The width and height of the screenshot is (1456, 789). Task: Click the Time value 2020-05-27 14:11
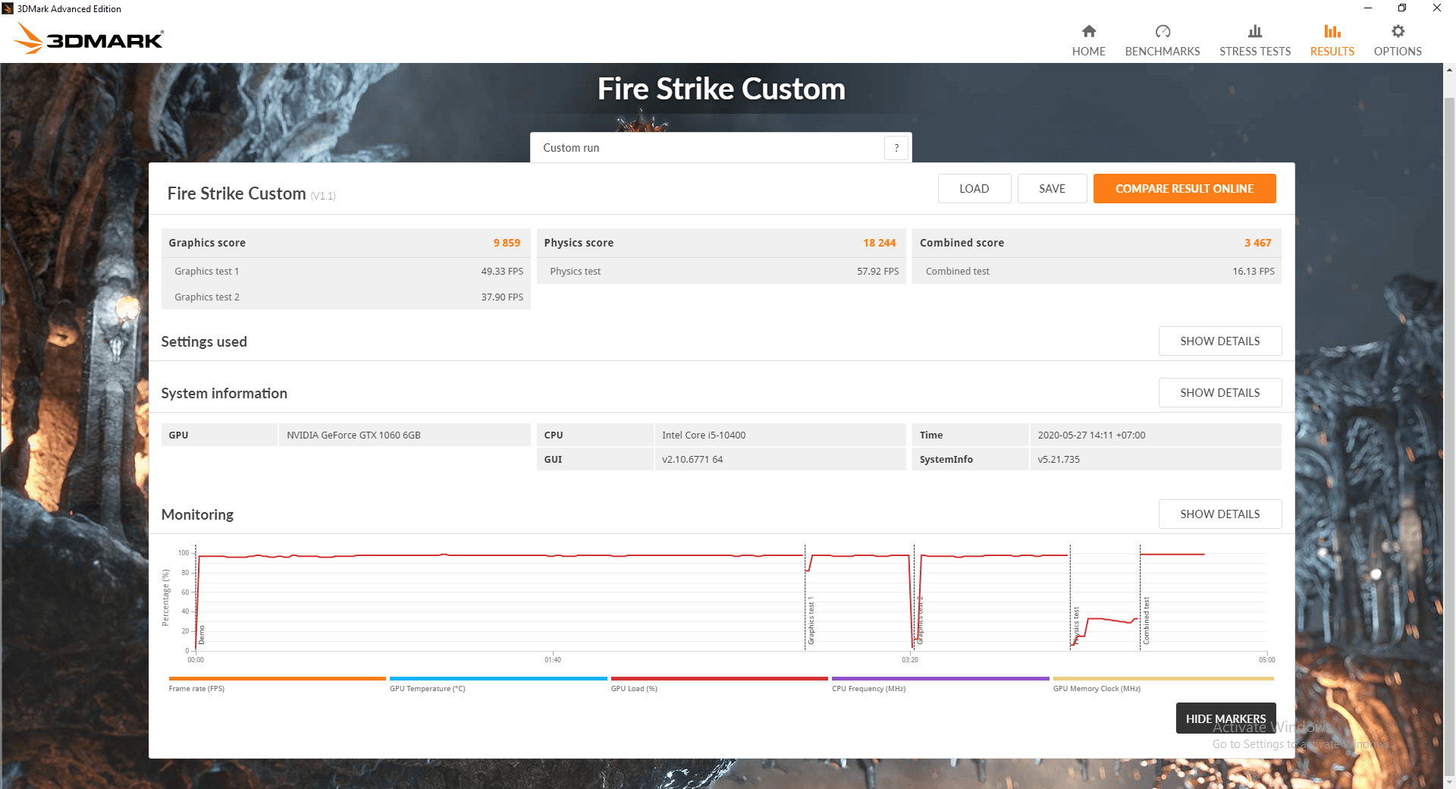pyautogui.click(x=1091, y=435)
